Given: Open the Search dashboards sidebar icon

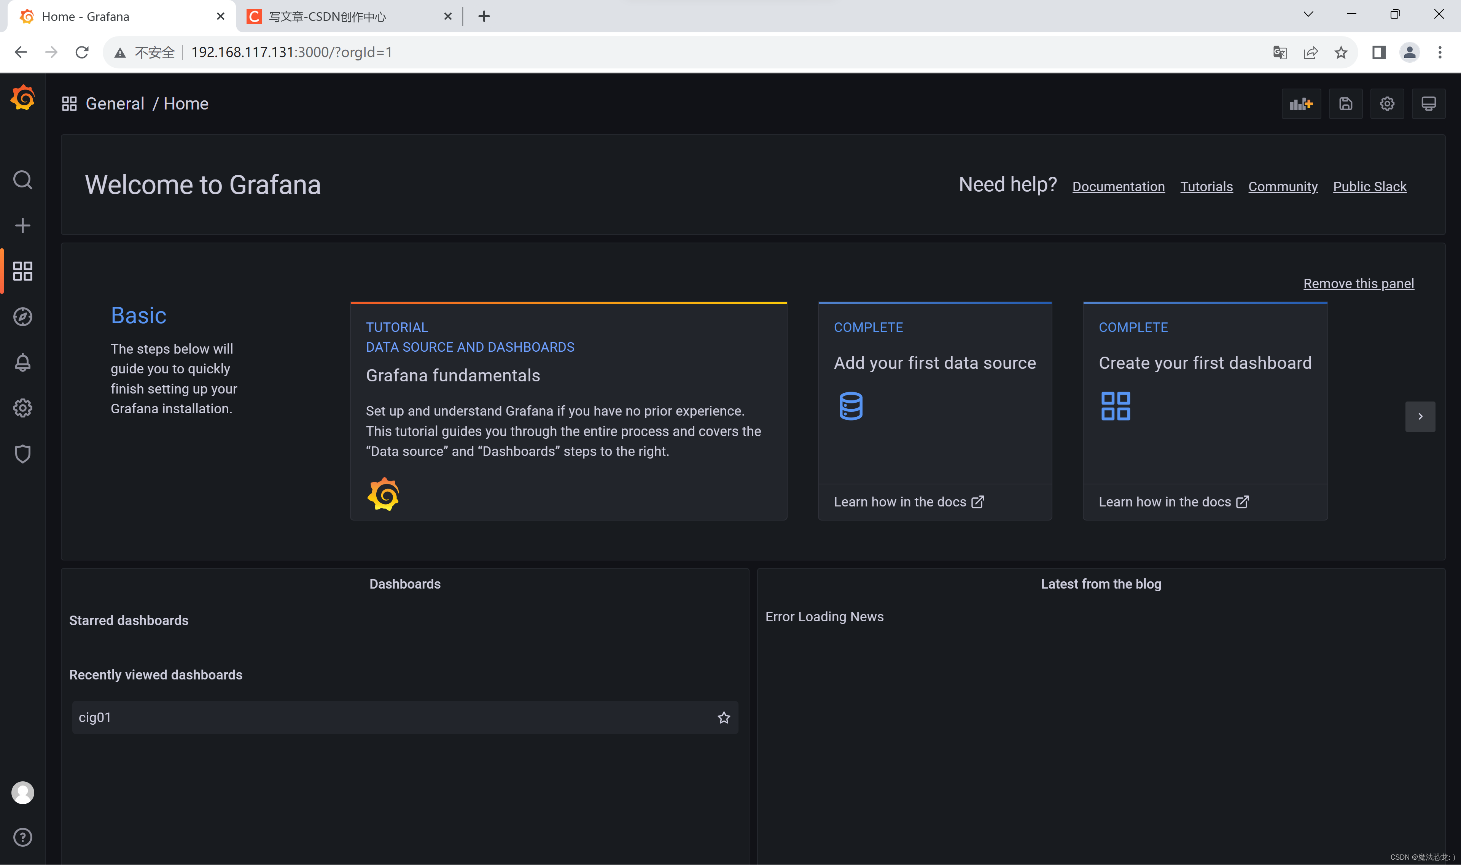Looking at the screenshot, I should click(x=23, y=180).
